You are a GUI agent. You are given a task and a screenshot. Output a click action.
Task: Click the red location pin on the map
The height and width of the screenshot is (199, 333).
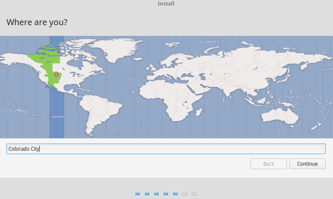(56, 74)
